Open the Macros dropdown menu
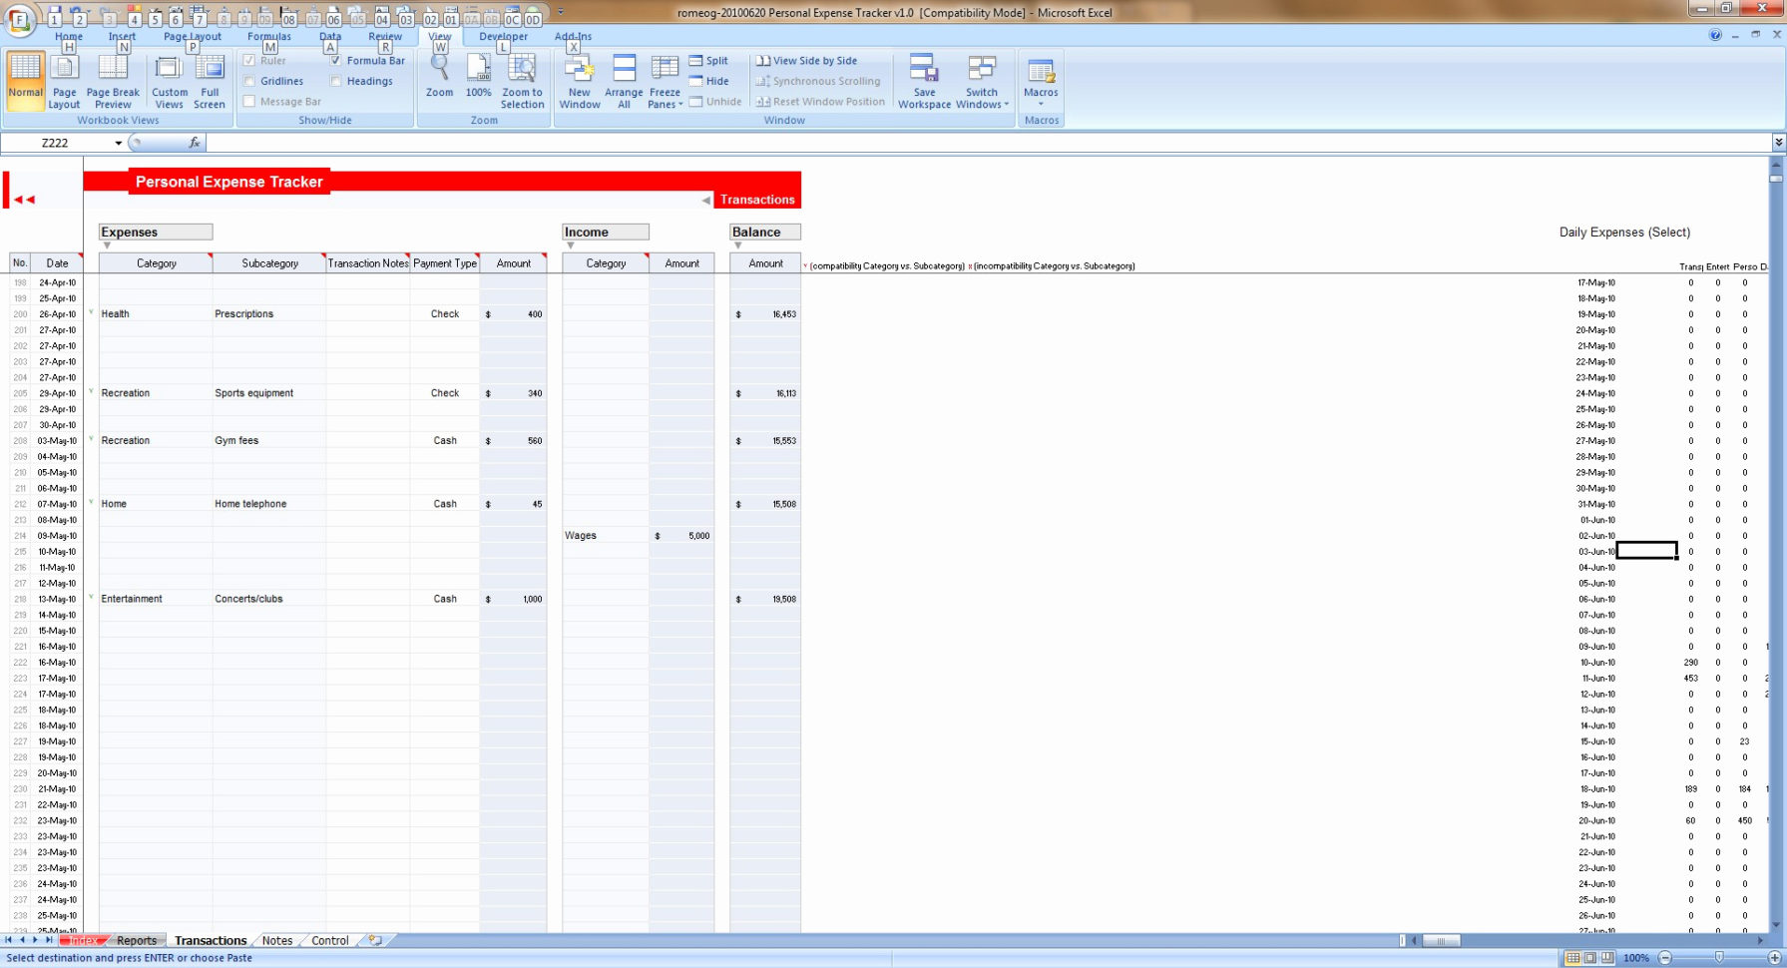 1041,80
